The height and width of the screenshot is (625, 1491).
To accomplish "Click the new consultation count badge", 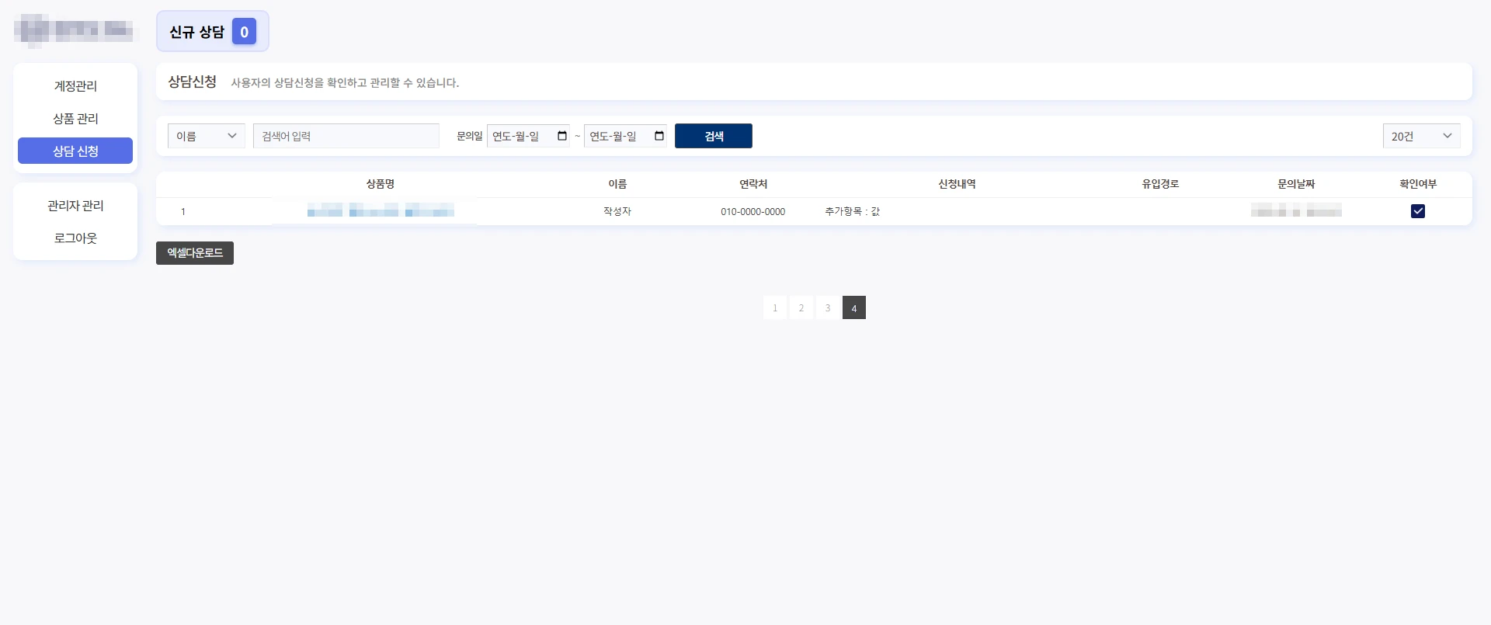I will click(x=244, y=32).
